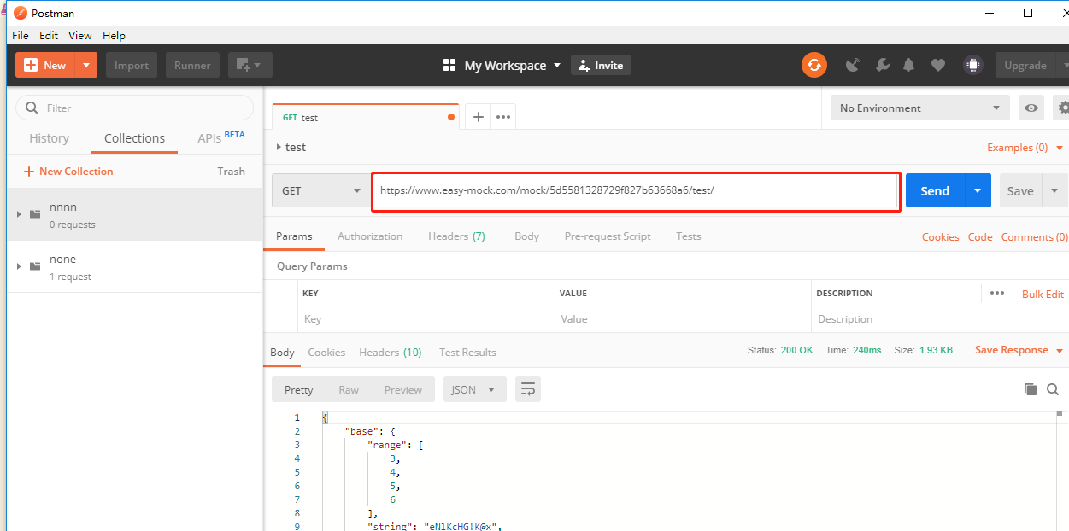Show response Headers (10) tab
The width and height of the screenshot is (1069, 531).
pyautogui.click(x=390, y=353)
